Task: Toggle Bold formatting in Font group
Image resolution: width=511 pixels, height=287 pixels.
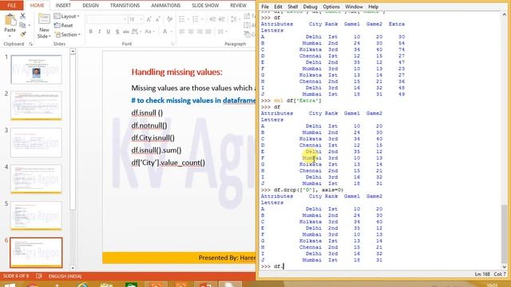Action: [90, 32]
